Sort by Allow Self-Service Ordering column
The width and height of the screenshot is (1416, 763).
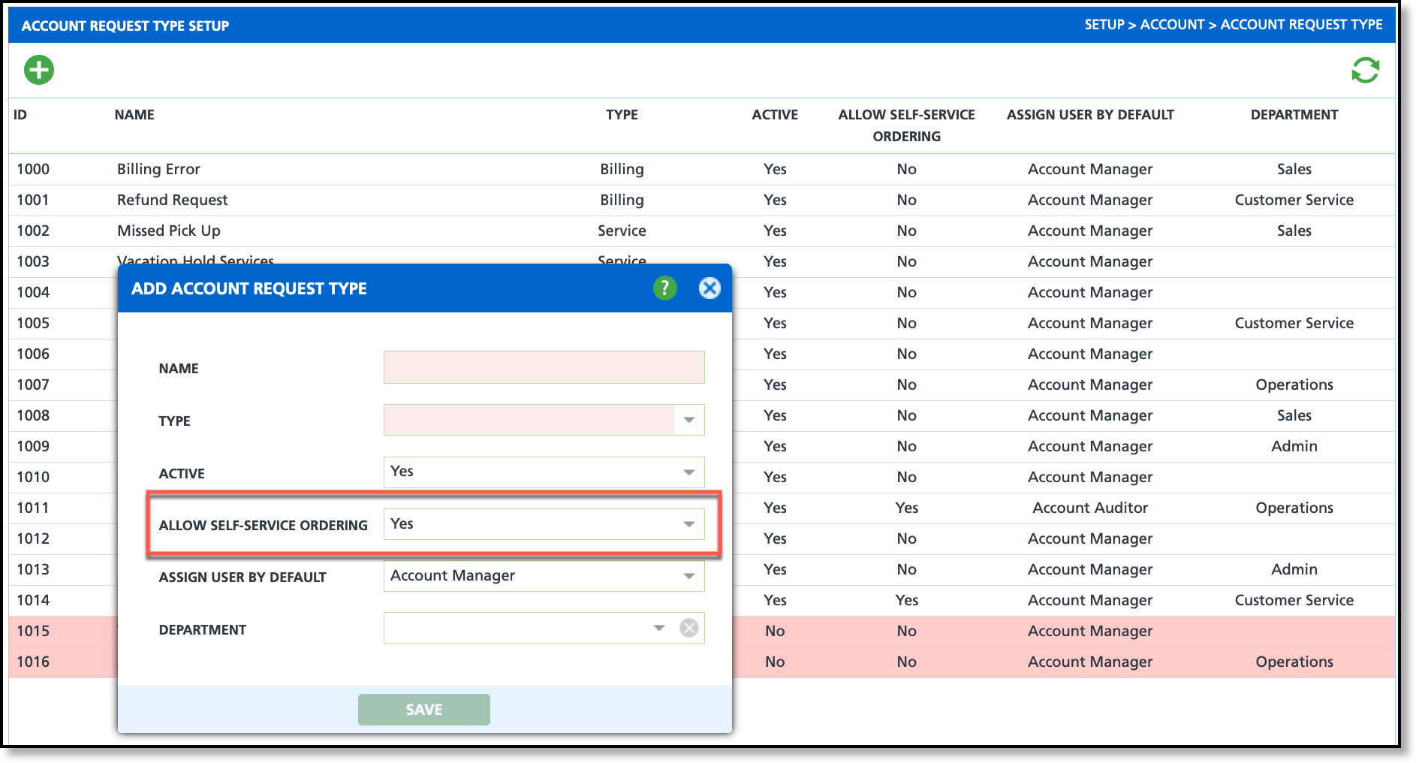pos(907,125)
